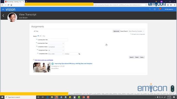Click the Reset button
The height and width of the screenshot is (99, 177).
coord(137,57)
